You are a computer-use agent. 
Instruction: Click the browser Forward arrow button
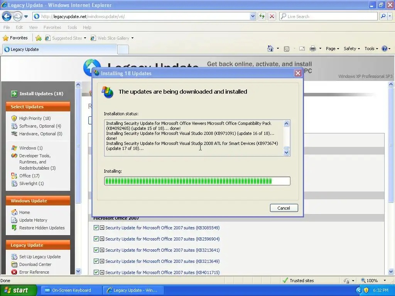[x=17, y=16]
